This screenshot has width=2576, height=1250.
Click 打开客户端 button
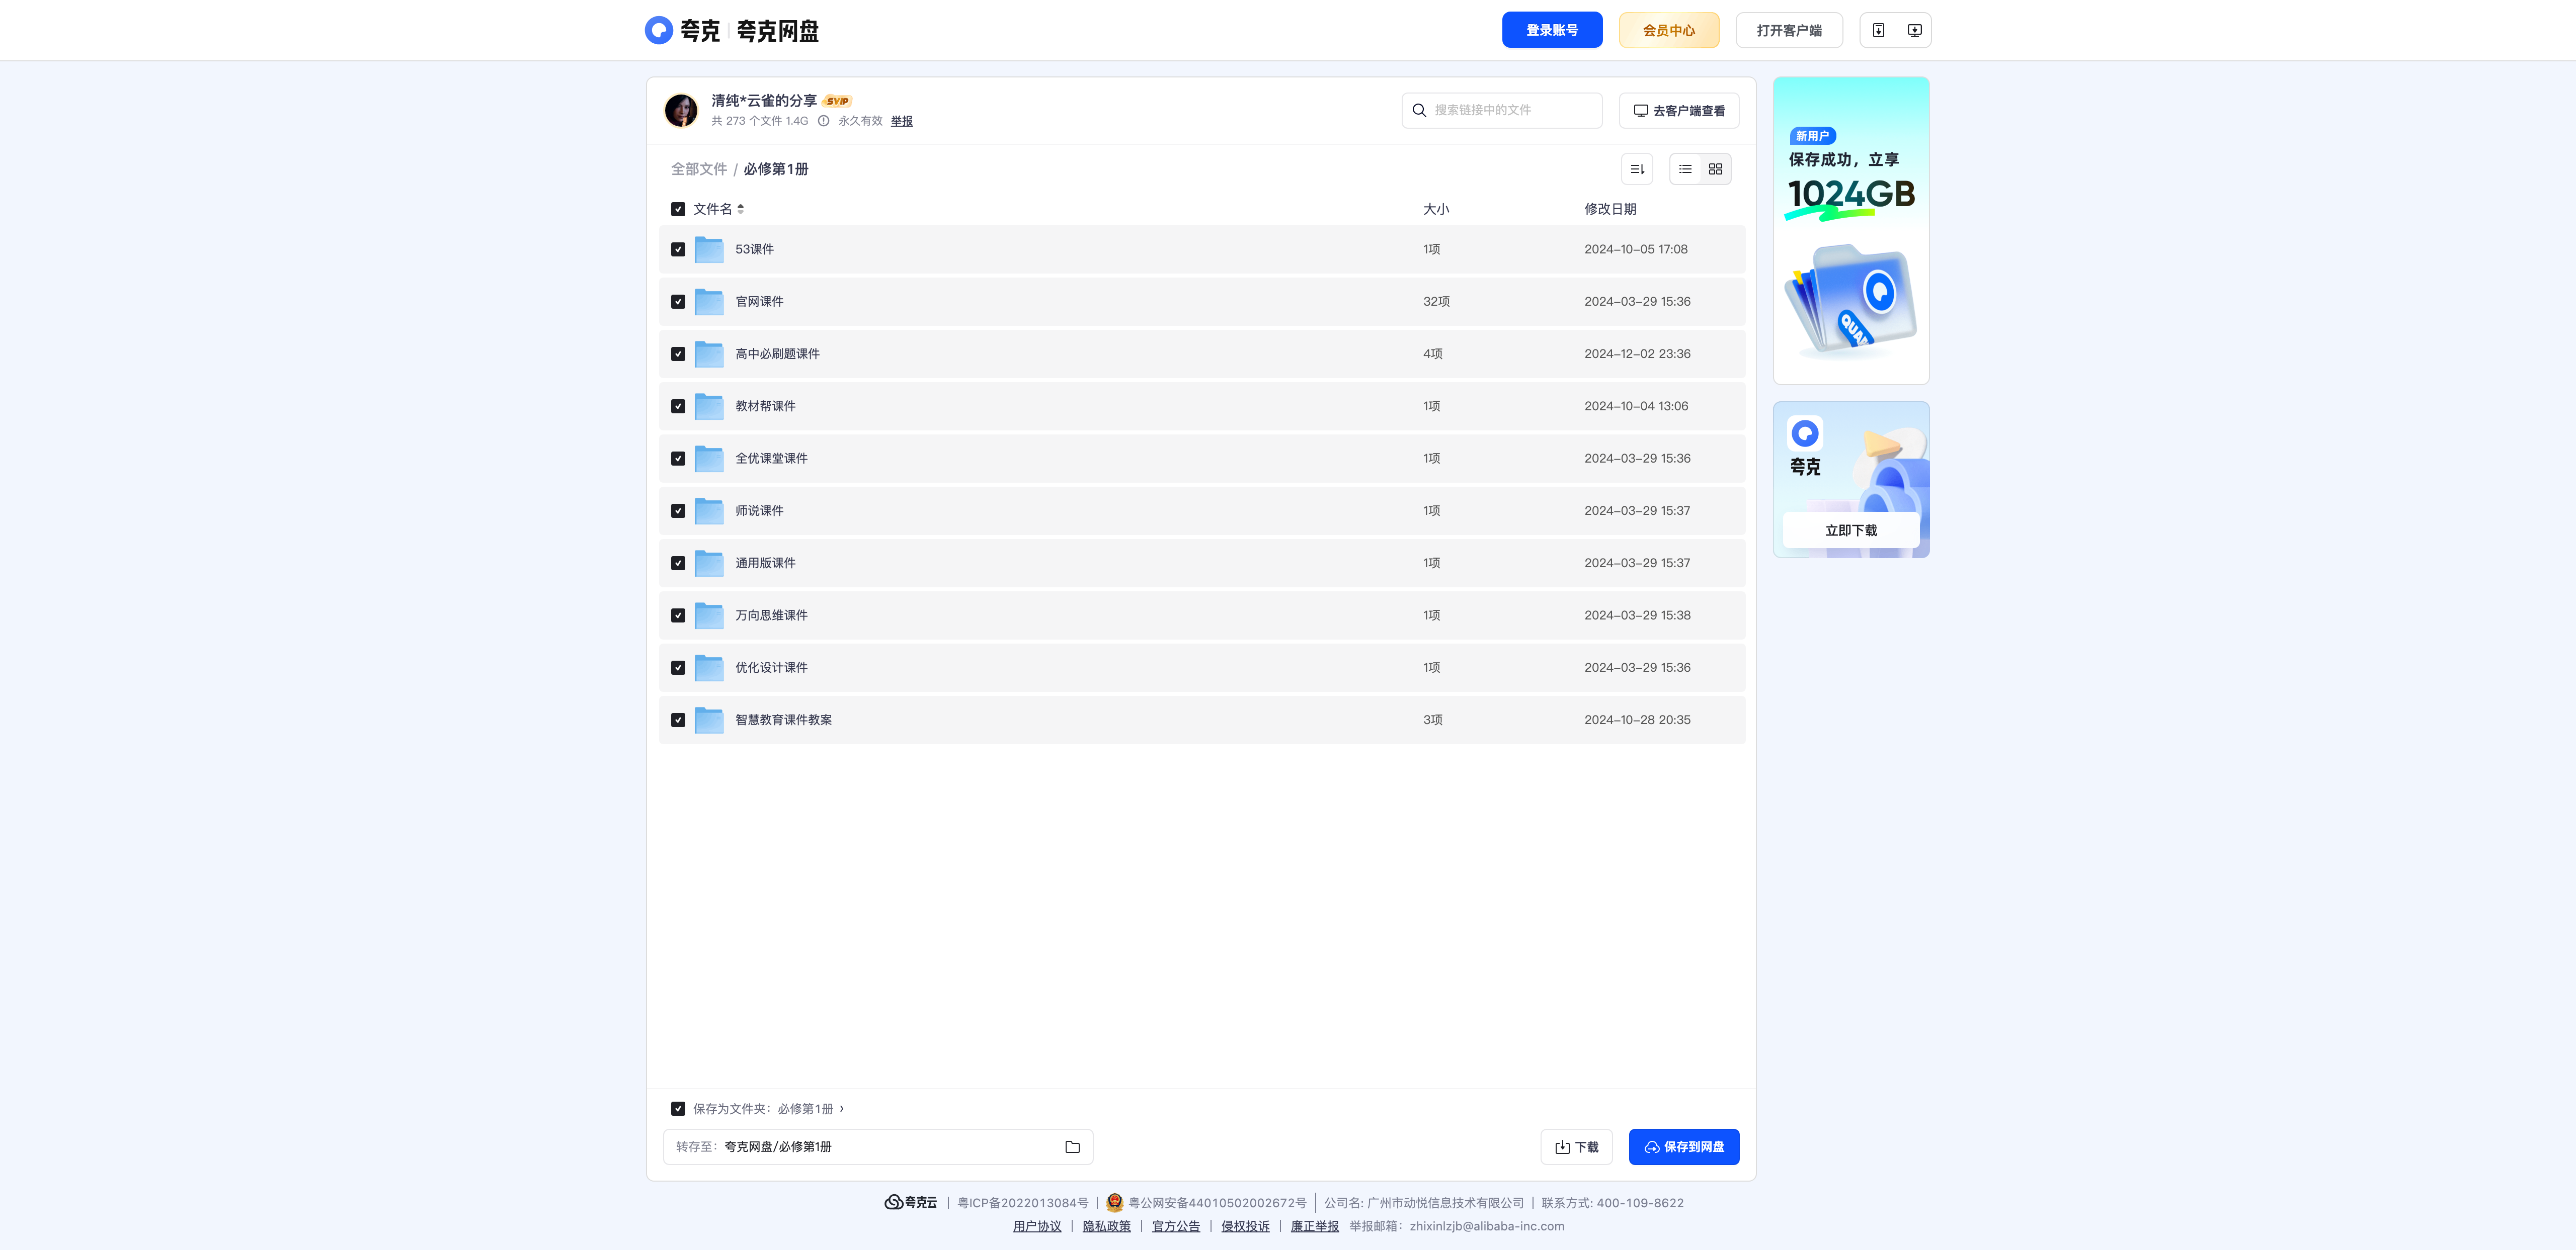click(x=1789, y=30)
